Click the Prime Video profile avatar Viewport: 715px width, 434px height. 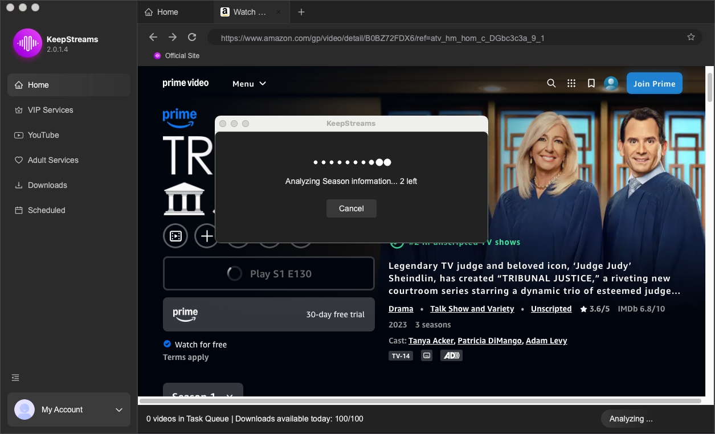tap(611, 83)
